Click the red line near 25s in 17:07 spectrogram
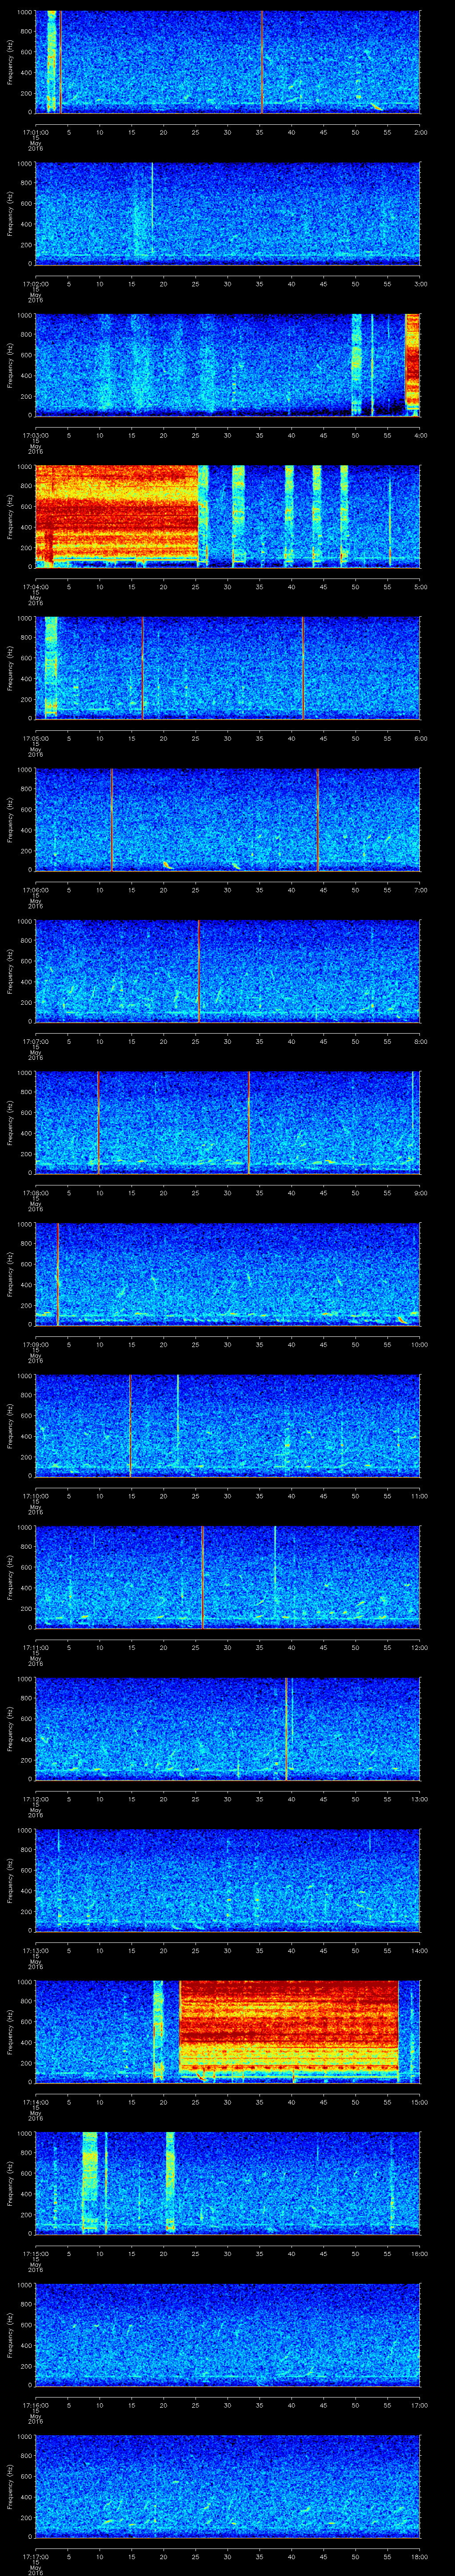455x2576 pixels. pos(199,971)
